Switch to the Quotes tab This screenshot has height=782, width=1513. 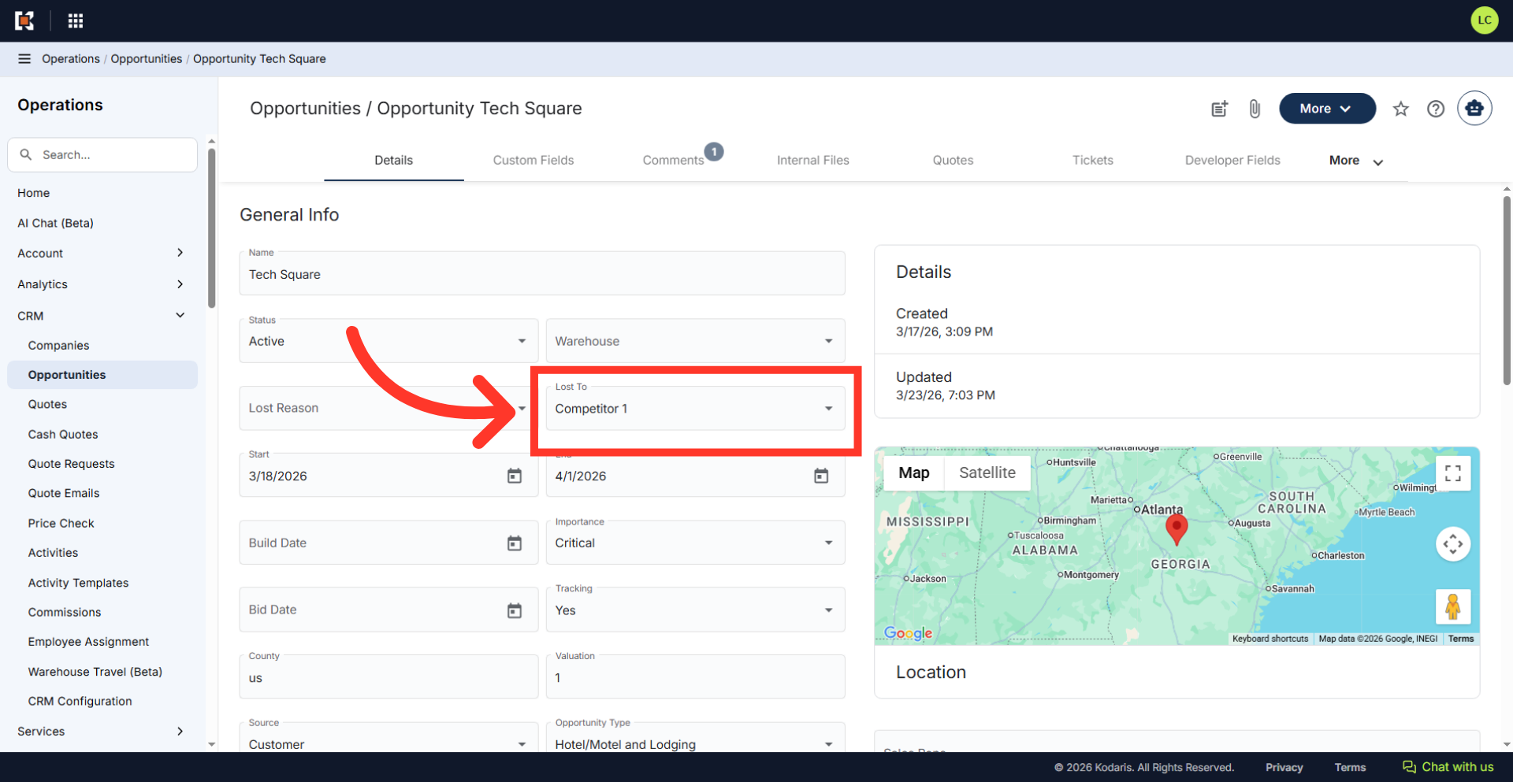[x=953, y=161]
